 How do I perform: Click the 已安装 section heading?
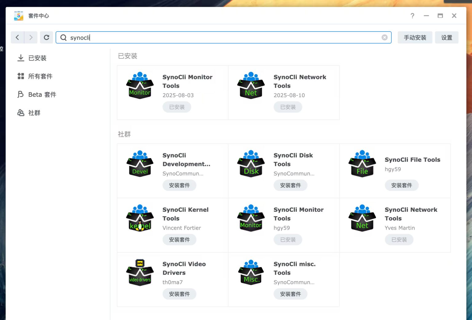click(128, 56)
